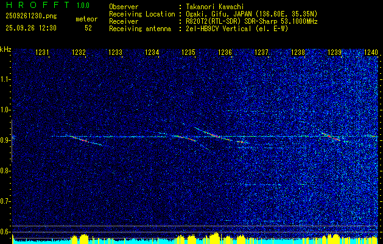Click the 0.6 frequency axis label
The image size is (383, 244).
pos(5,232)
